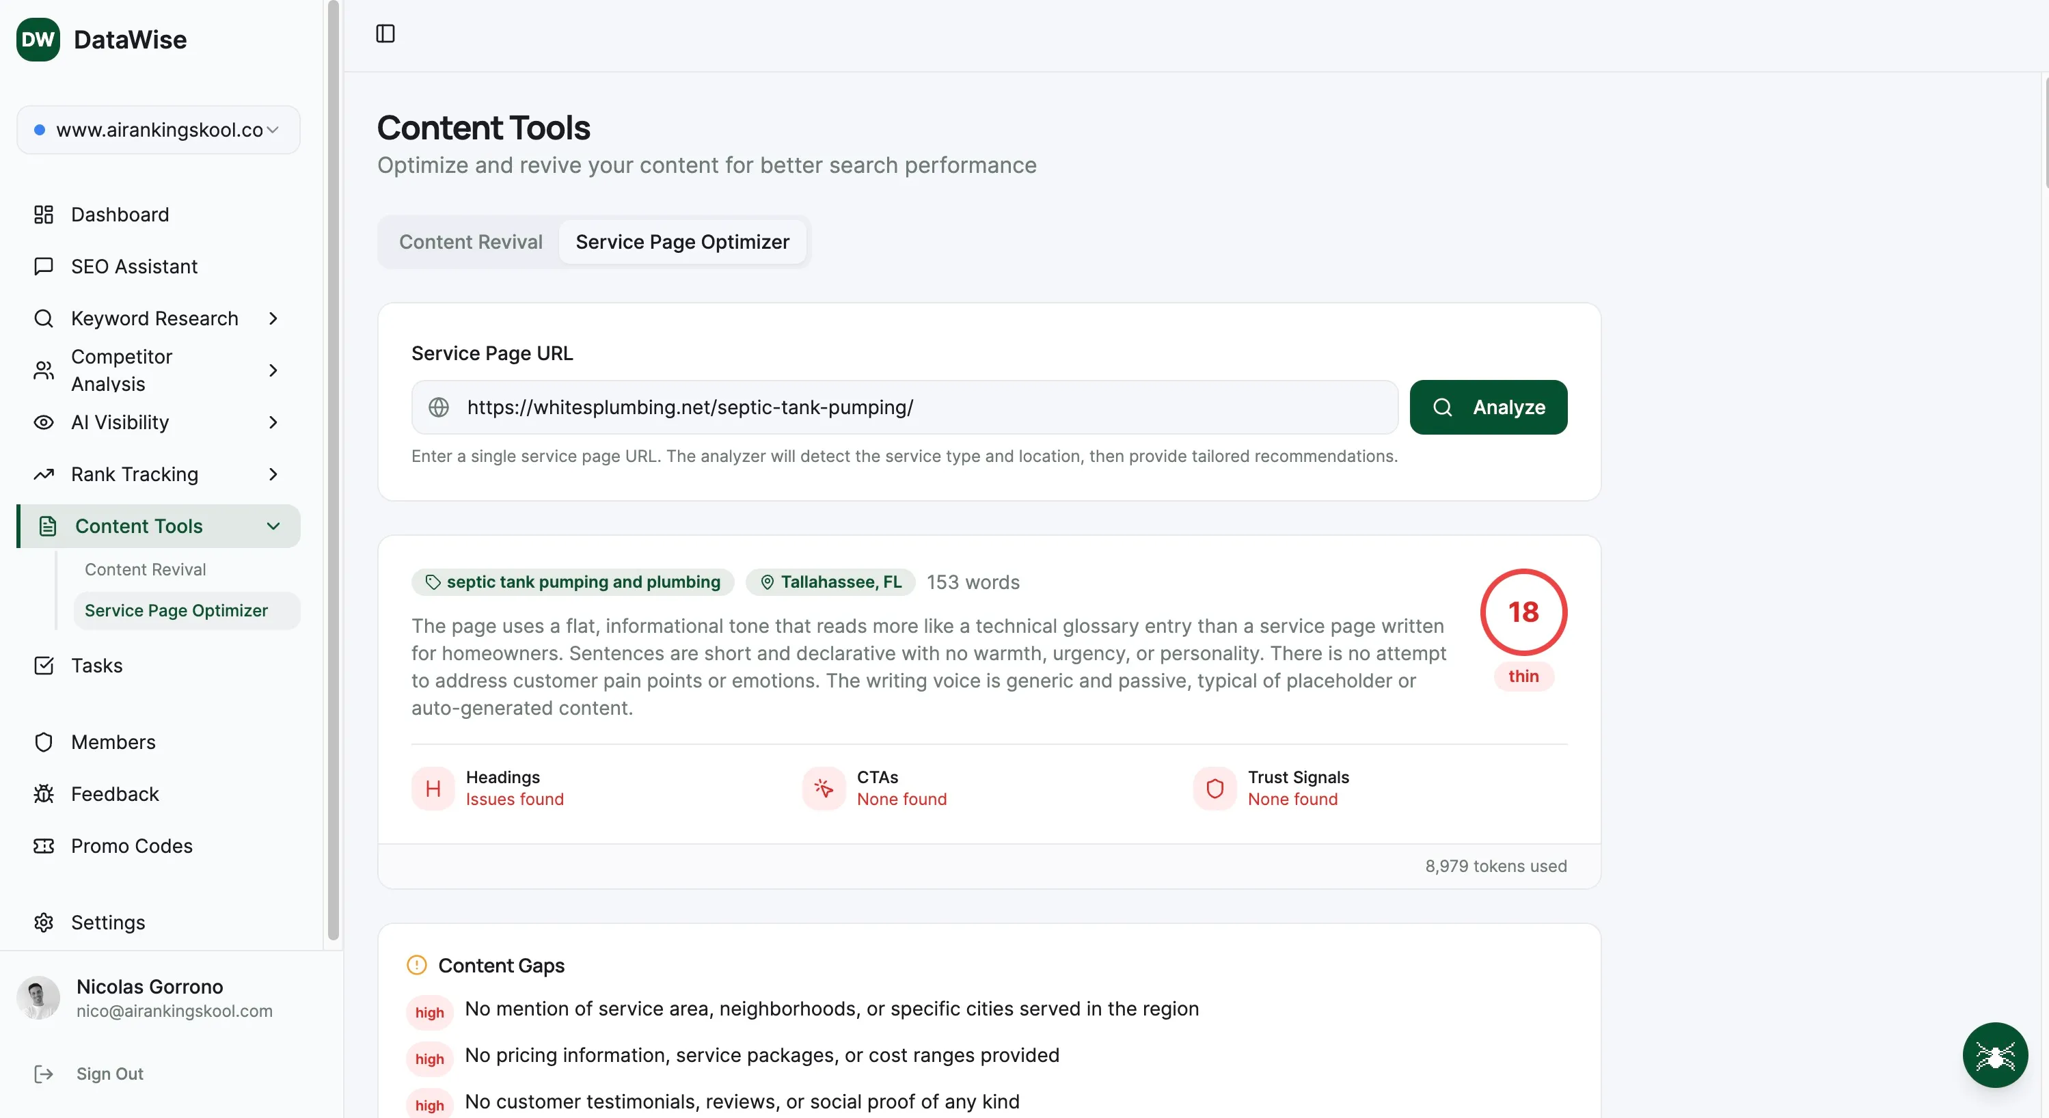Open AI Visibility via the eye icon
This screenshot has height=1118, width=2049.
[44, 422]
